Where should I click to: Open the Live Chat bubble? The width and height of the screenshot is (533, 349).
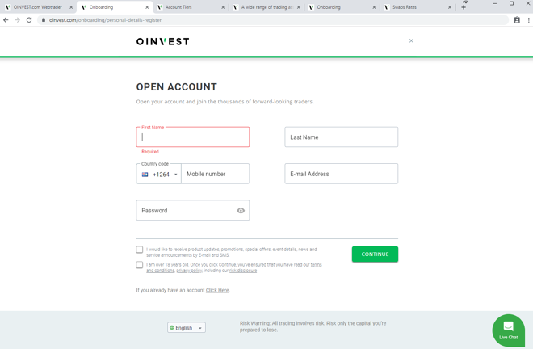point(508,330)
